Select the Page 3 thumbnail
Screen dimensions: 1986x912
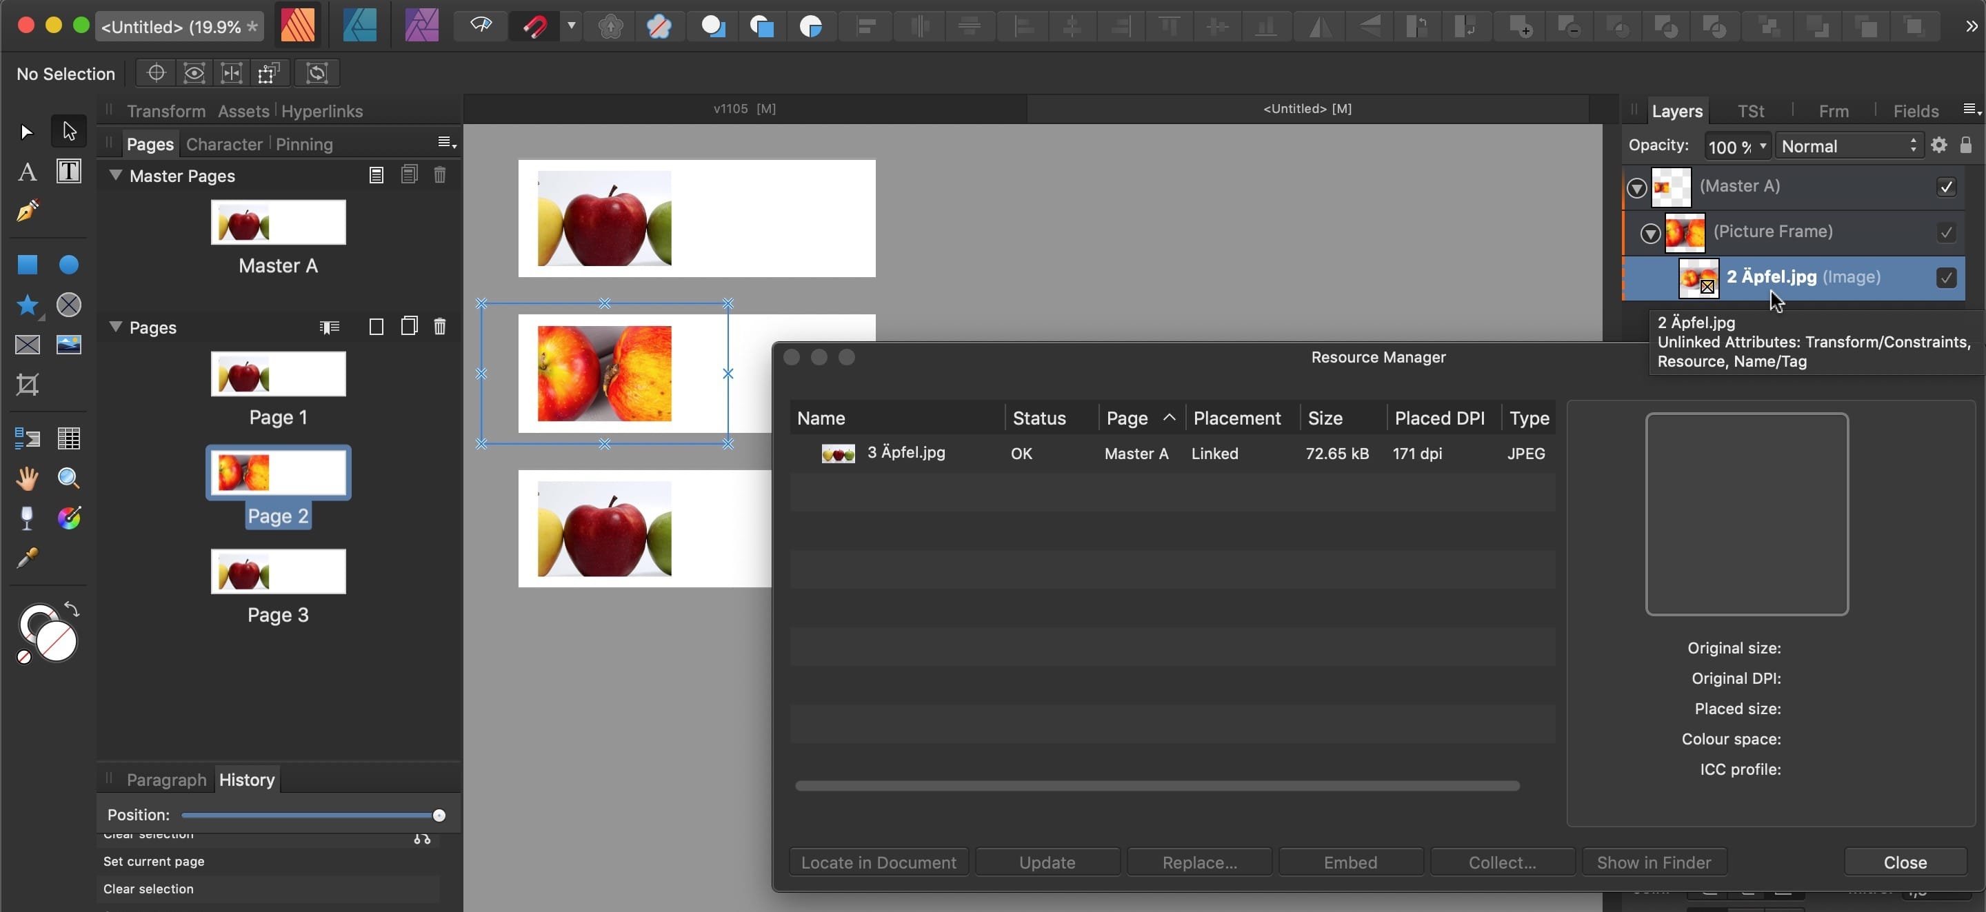[x=279, y=571]
